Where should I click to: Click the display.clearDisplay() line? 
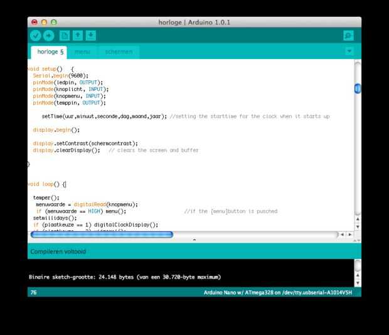(x=115, y=151)
